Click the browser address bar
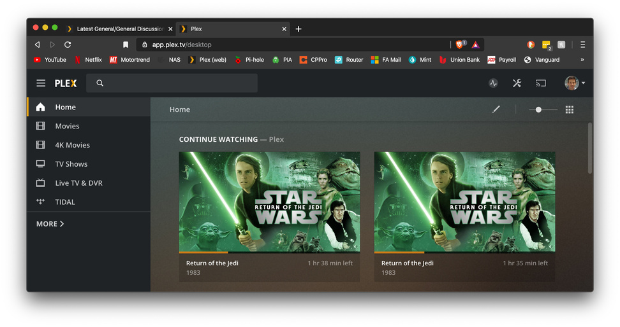The height and width of the screenshot is (327, 620). tap(293, 45)
